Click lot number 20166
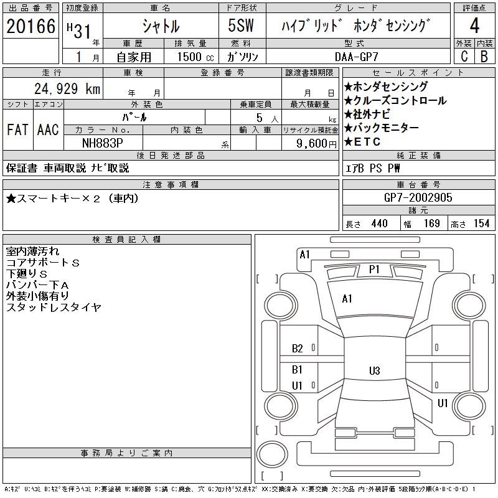The width and height of the screenshot is (498, 498). pos(31,26)
